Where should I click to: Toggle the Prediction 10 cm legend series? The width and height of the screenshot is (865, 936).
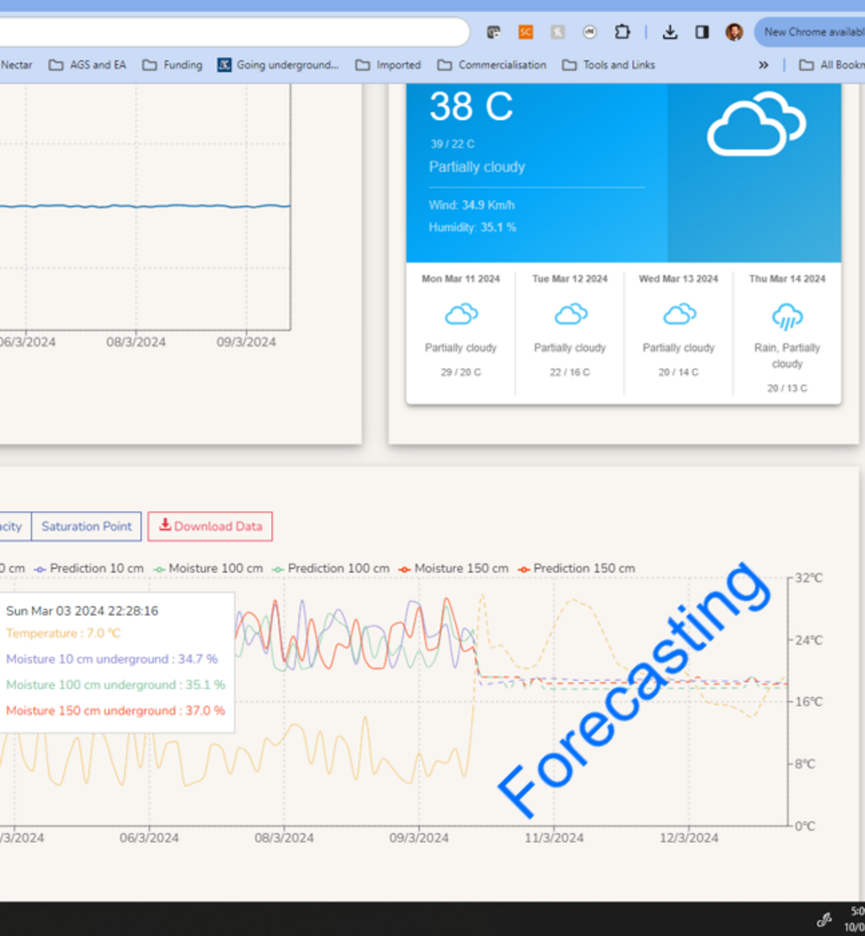[x=89, y=569]
